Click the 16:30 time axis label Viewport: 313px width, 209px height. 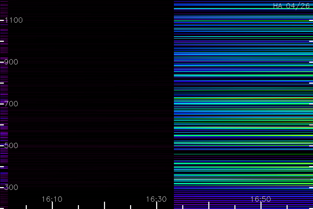coord(156,199)
